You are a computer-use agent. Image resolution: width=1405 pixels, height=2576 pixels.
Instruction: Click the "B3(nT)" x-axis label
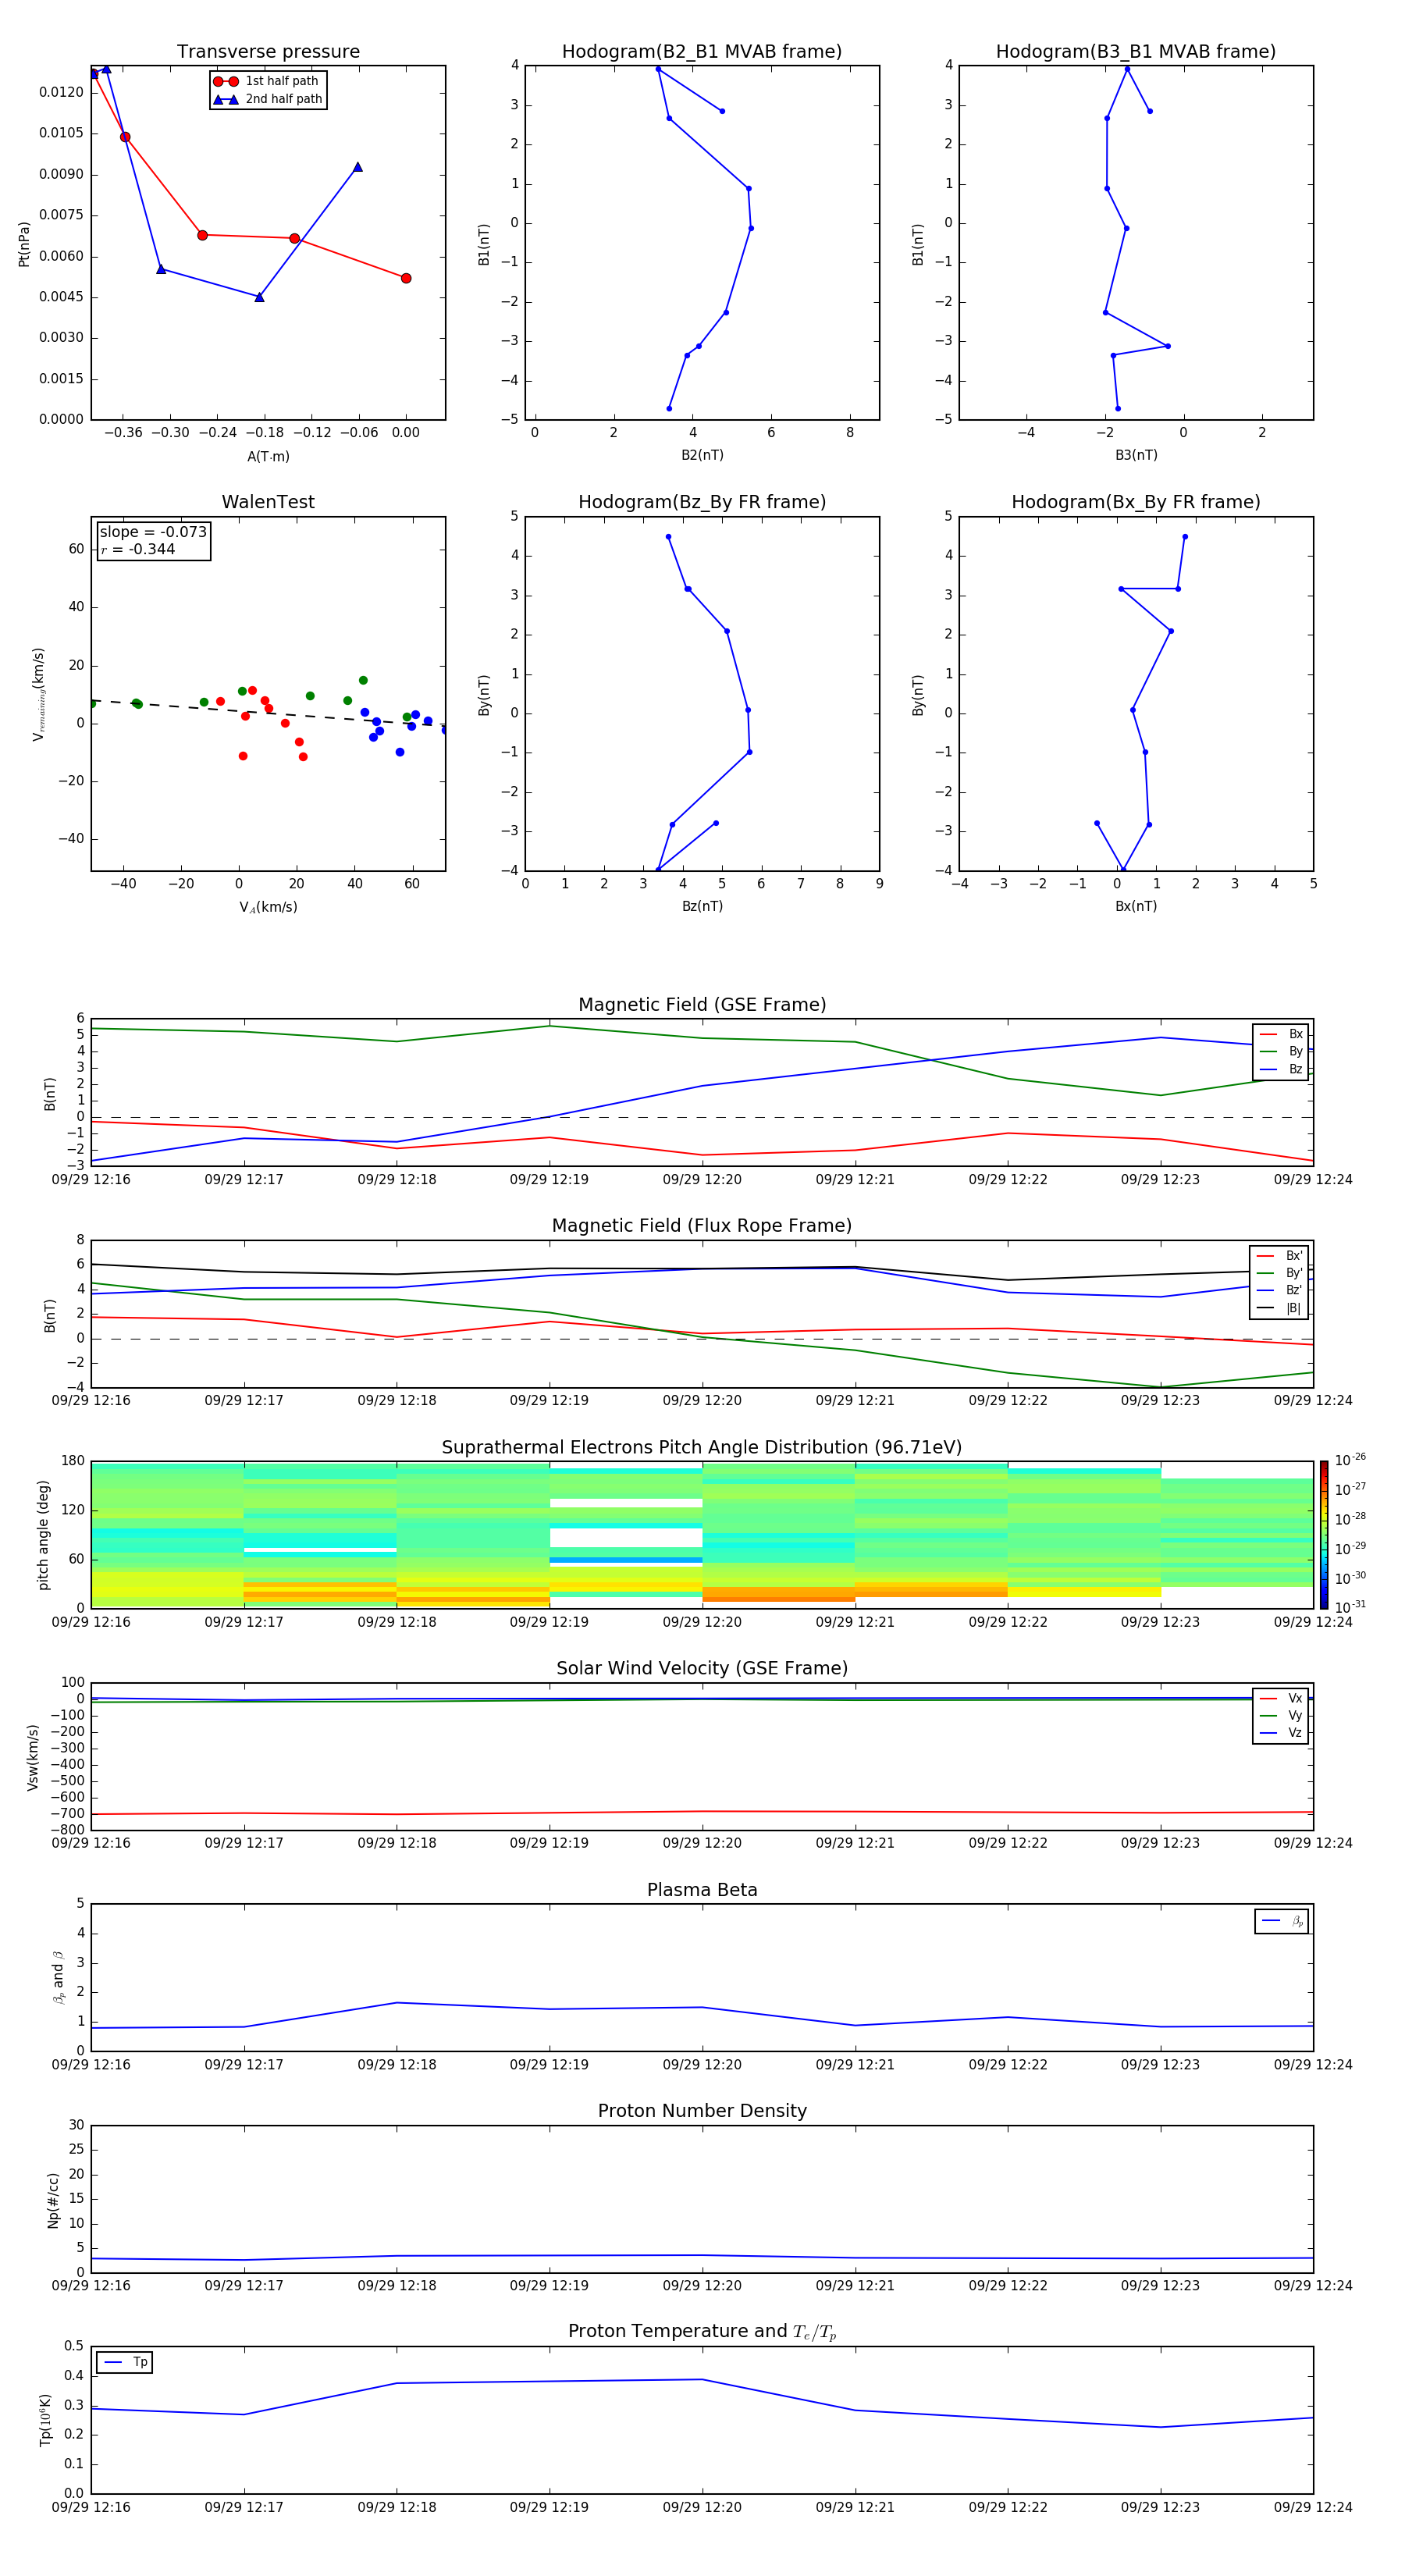1136,455
